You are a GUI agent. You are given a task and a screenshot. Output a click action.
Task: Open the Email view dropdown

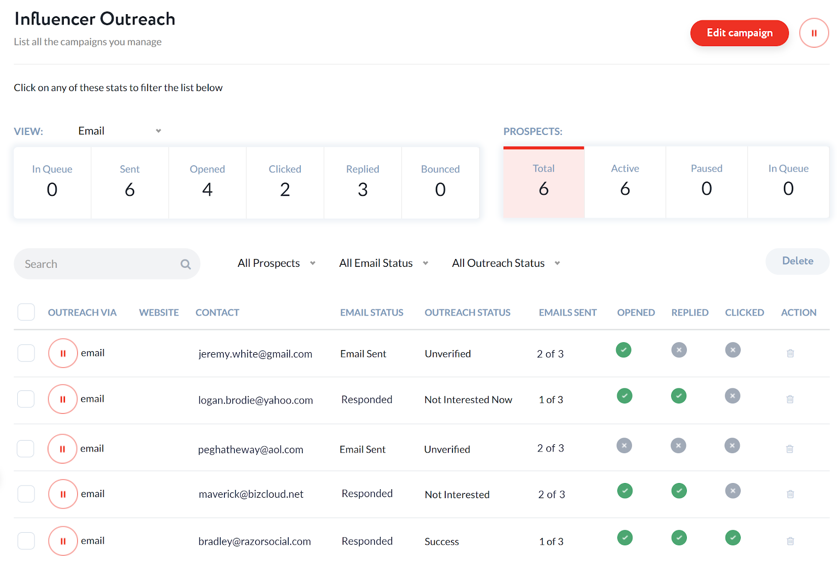(x=119, y=131)
